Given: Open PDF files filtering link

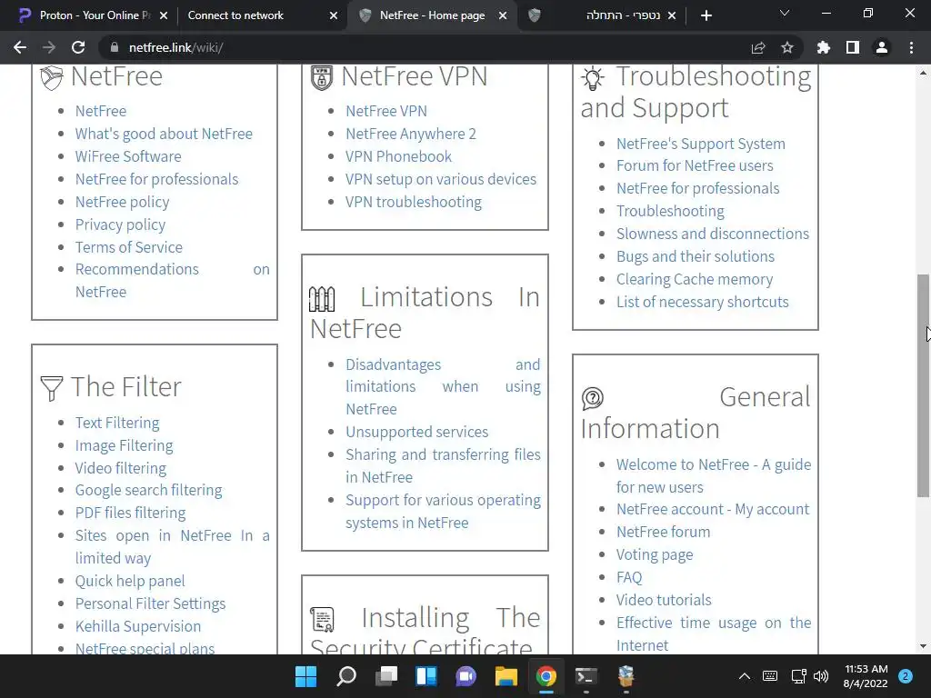Looking at the screenshot, I should point(130,513).
